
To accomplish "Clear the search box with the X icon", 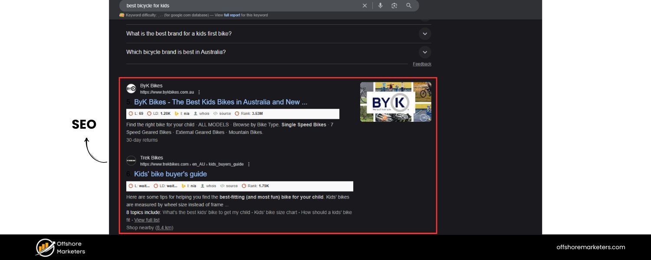I will tap(365, 6).
